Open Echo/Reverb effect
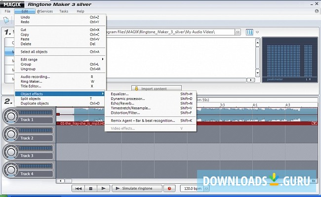This screenshot has width=321, height=197. pyautogui.click(x=151, y=103)
